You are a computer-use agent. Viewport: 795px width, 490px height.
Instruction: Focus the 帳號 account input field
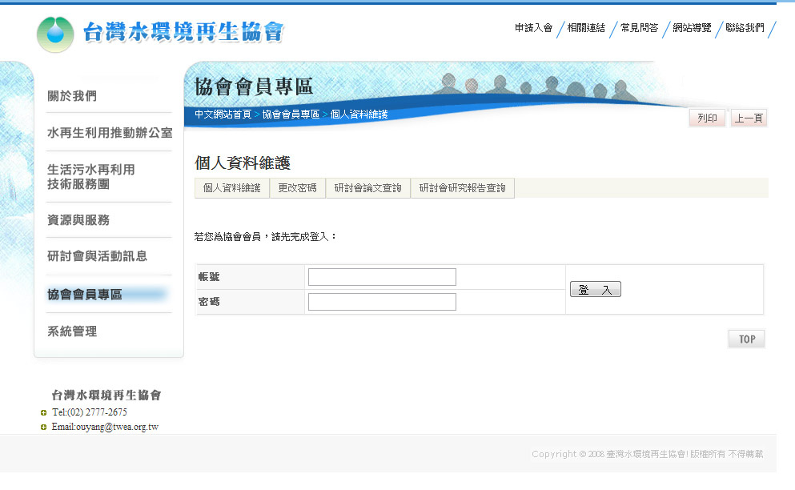(x=383, y=277)
